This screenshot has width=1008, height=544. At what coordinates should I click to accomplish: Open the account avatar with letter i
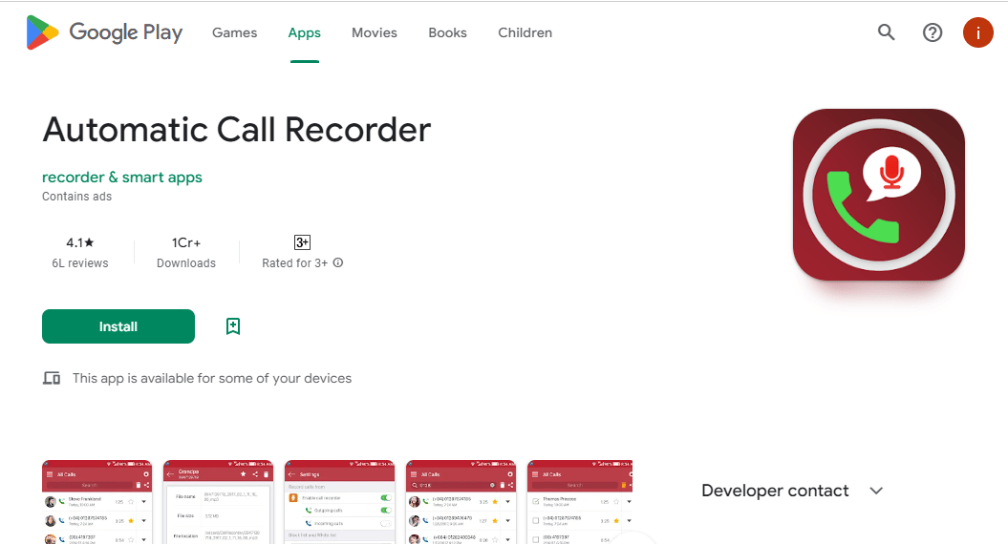click(x=977, y=32)
